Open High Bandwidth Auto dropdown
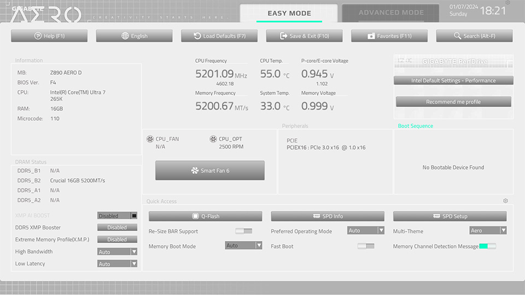The image size is (525, 295). (x=117, y=252)
